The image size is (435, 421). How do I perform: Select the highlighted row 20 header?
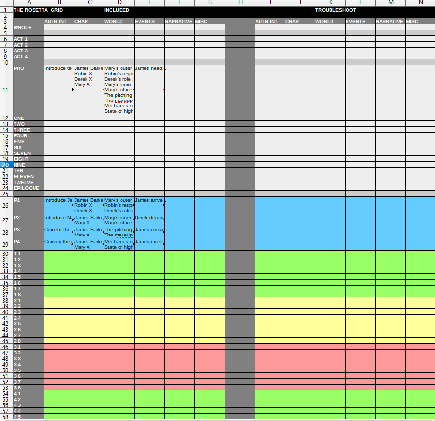(6, 165)
